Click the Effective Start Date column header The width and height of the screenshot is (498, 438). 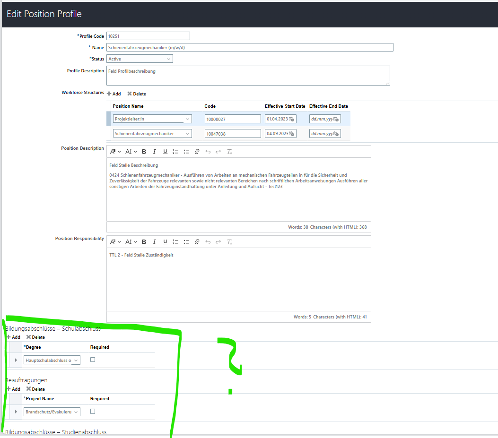pyautogui.click(x=285, y=106)
